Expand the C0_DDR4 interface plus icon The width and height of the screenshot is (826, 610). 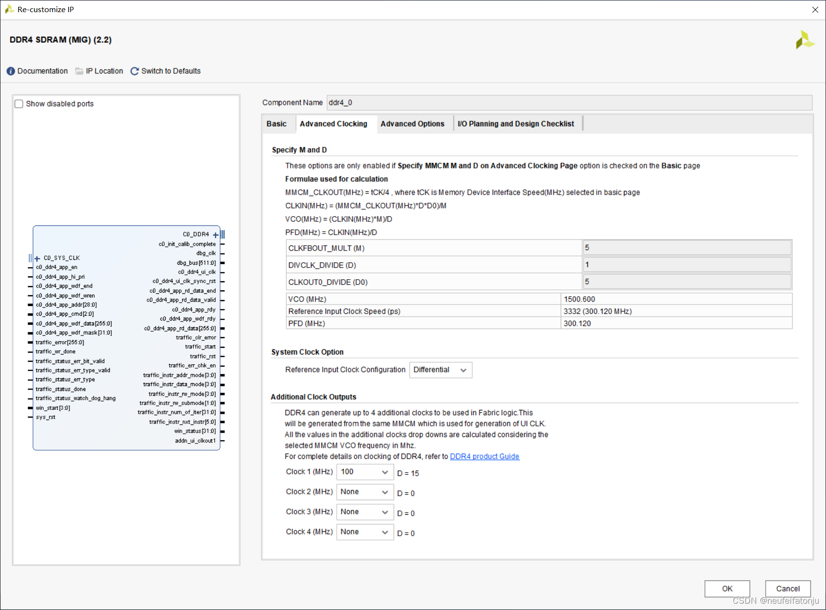tap(216, 235)
